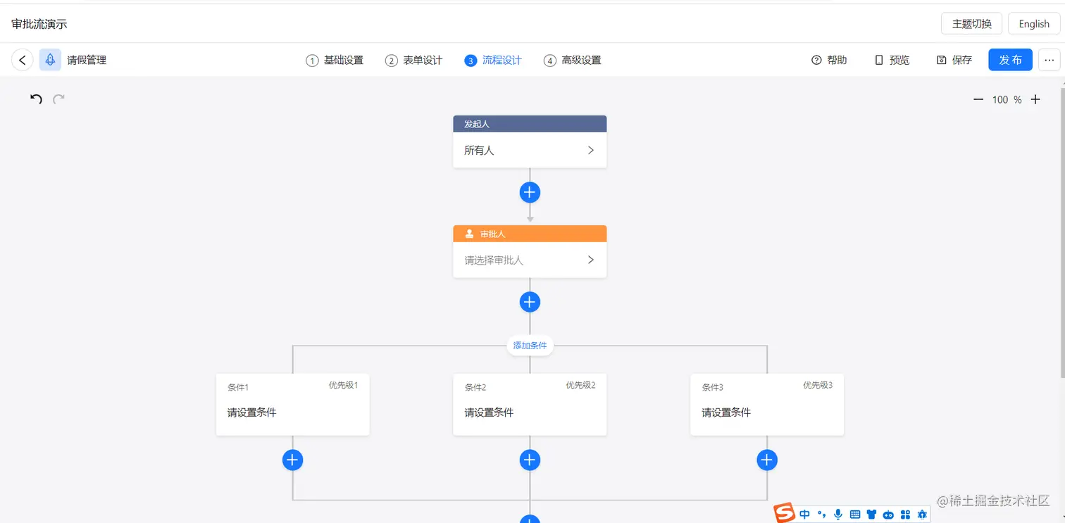
Task: Click the back arrow to return
Action: coord(22,59)
